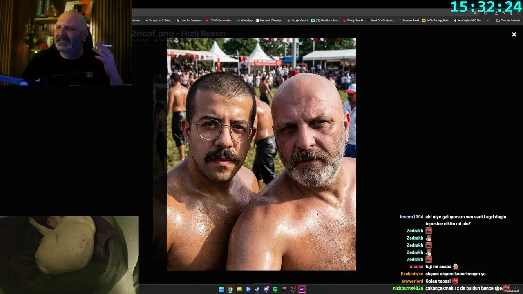The image size is (523, 294).
Task: Open the Alert Box Streamlabs bookmark
Action: pyautogui.click(x=325, y=20)
